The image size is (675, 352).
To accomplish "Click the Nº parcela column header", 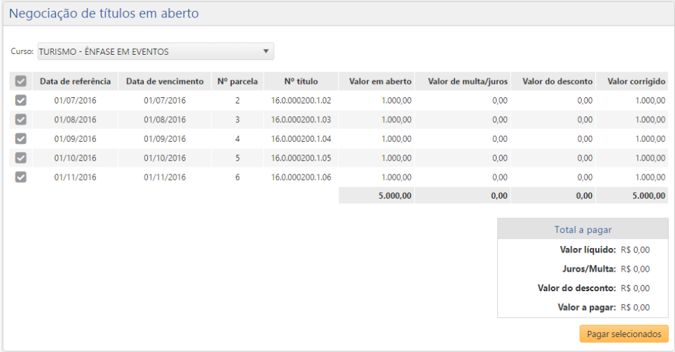I will (237, 81).
